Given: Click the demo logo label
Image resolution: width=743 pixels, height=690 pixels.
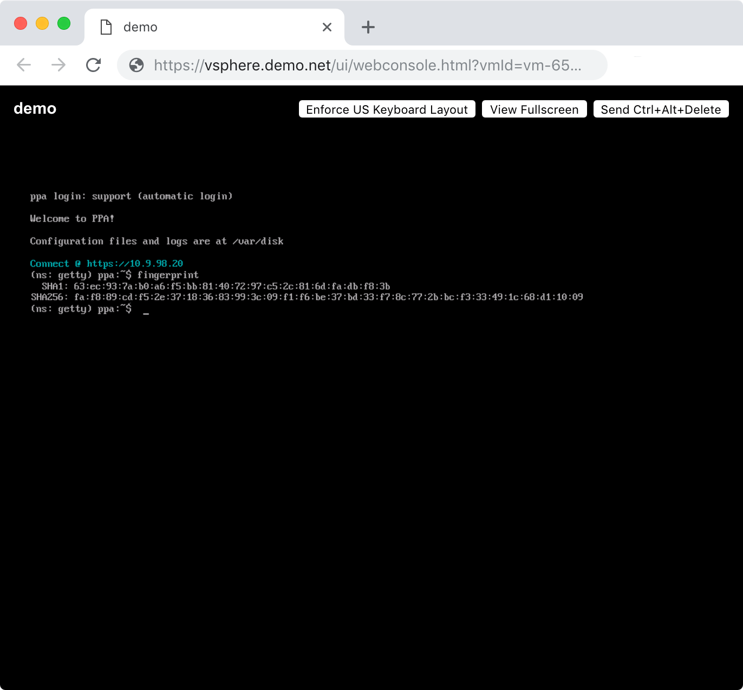Looking at the screenshot, I should 35,108.
